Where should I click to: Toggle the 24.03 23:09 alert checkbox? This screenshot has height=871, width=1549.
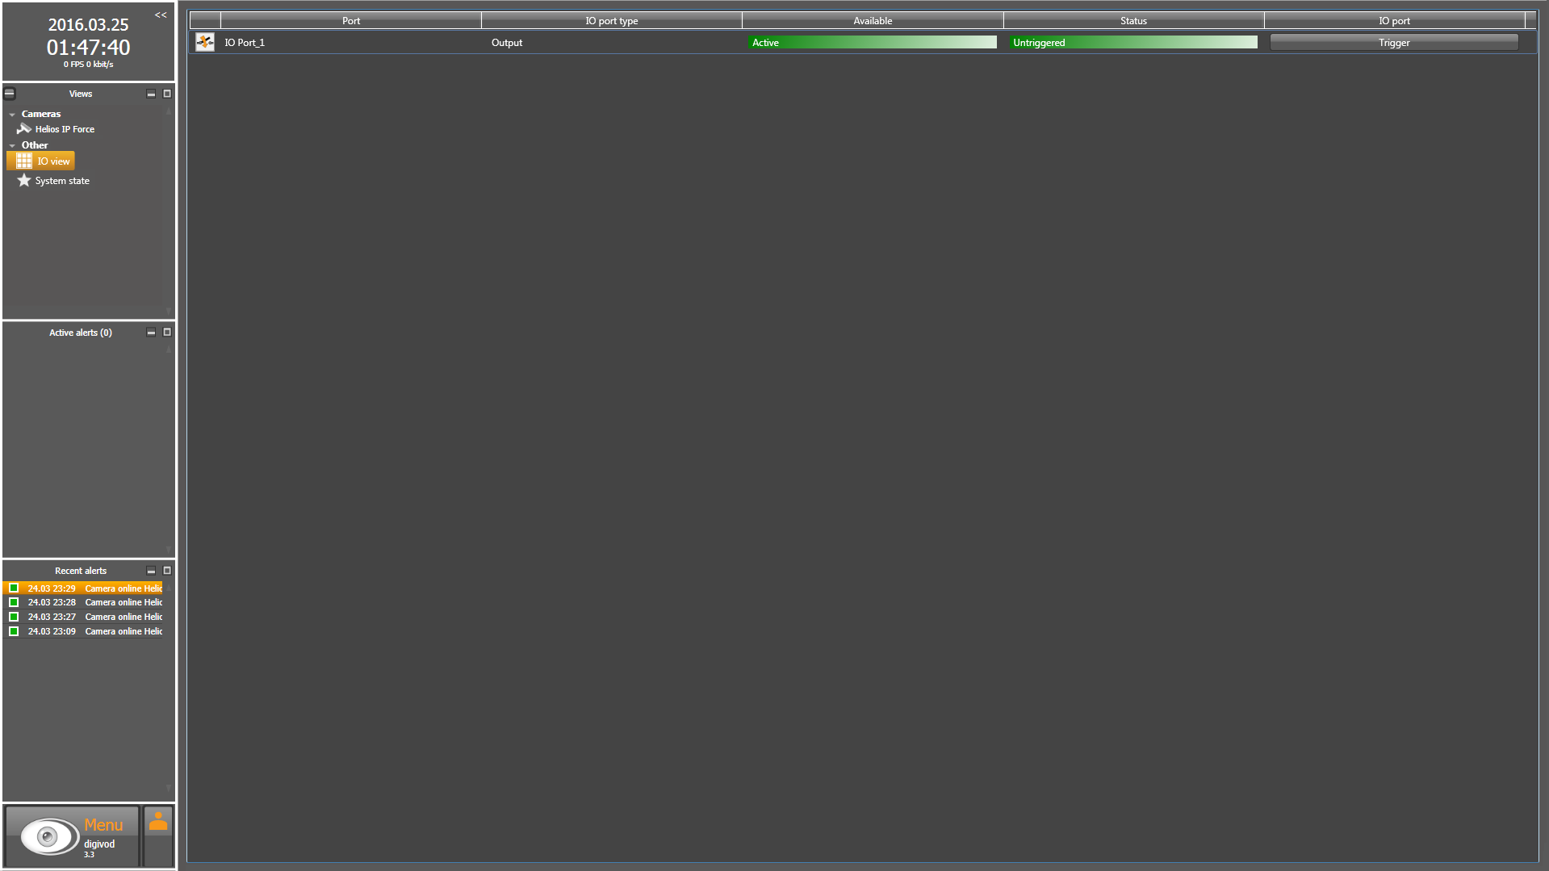pos(14,631)
